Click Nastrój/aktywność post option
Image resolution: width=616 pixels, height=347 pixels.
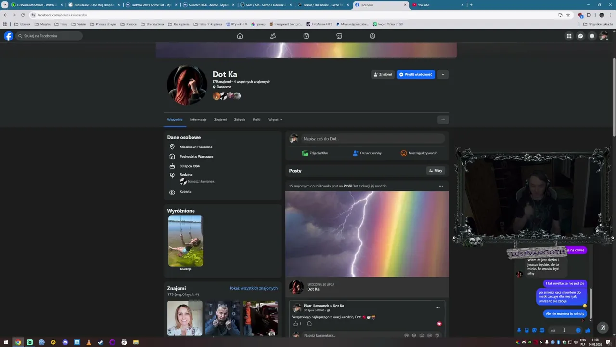click(x=419, y=153)
